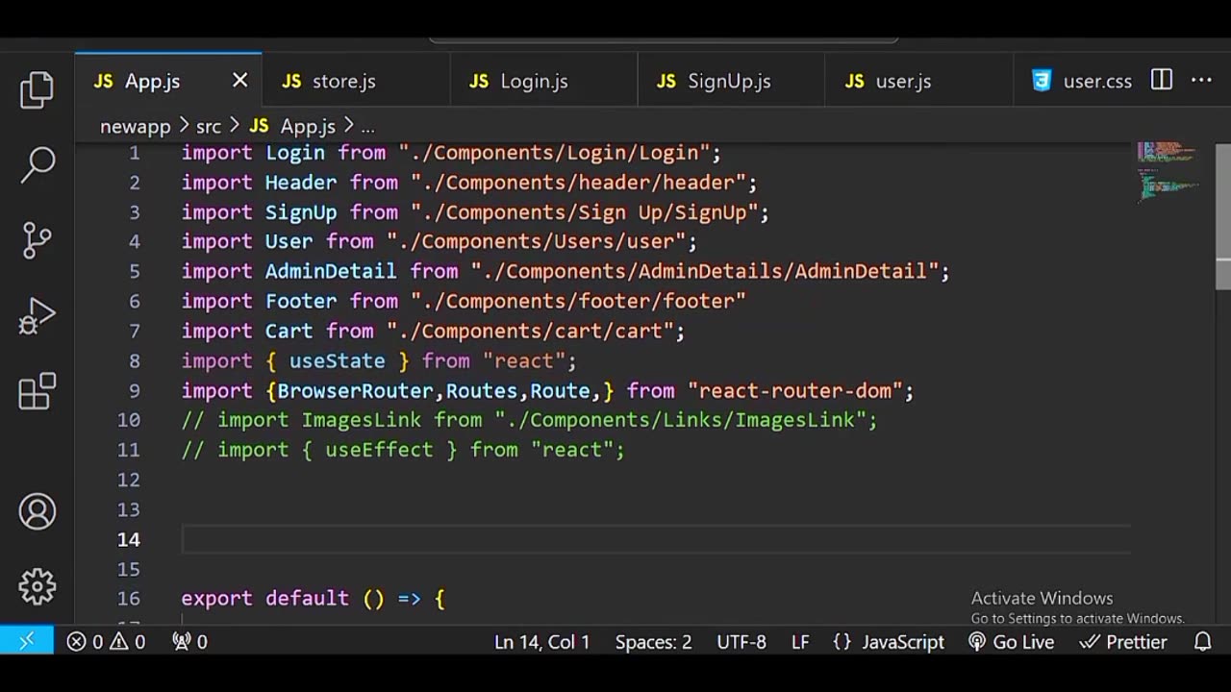Show errors and warnings count in status bar
This screenshot has width=1231, height=692.
tap(107, 641)
